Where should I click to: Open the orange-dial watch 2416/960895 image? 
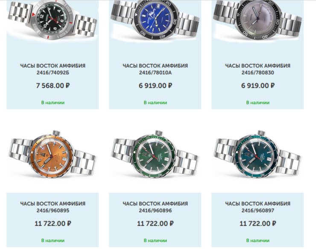pos(53,155)
